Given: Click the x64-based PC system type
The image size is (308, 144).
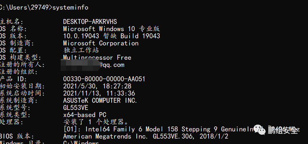Looking at the screenshot, I should (84, 115).
